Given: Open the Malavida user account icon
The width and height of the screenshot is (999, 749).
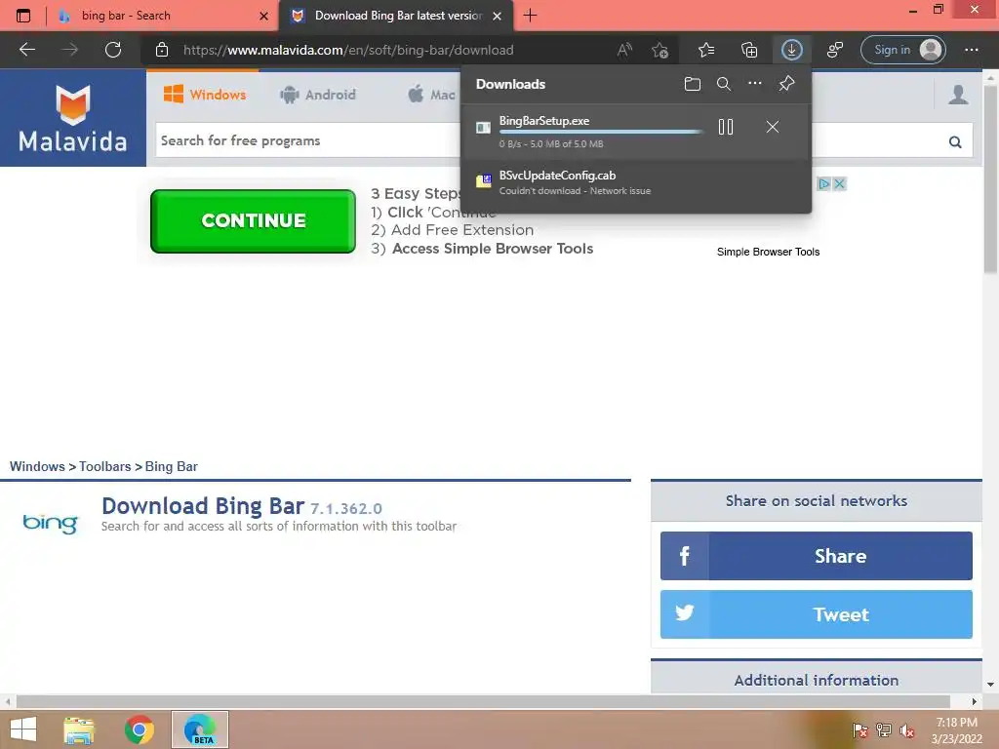Looking at the screenshot, I should click(x=958, y=95).
